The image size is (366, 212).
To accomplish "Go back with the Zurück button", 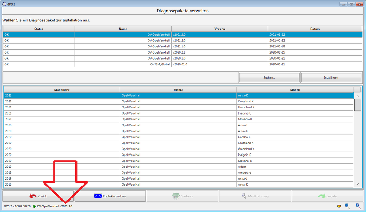I will click(x=38, y=196).
